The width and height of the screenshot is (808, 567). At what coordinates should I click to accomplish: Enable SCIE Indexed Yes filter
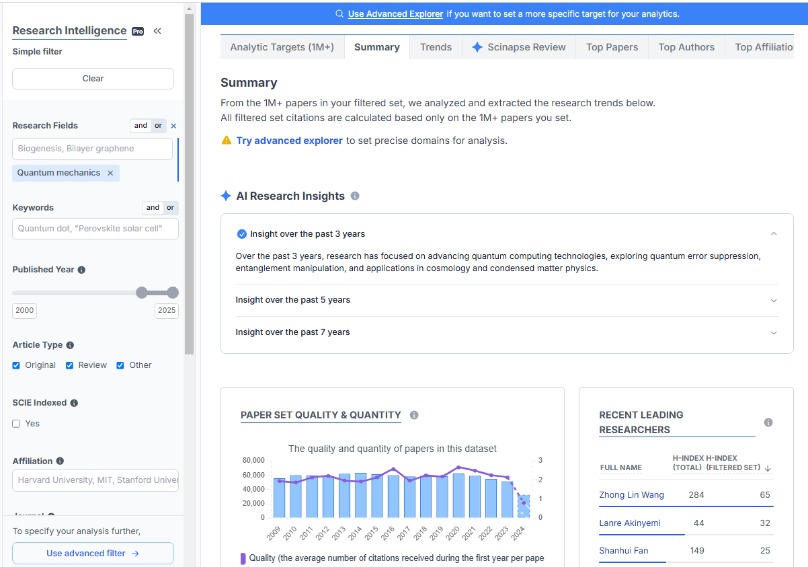click(x=15, y=423)
